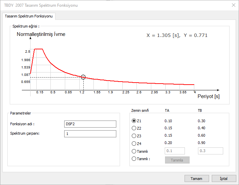Click the Z1 TB value 0.30
The width and height of the screenshot is (239, 185).
(201, 121)
